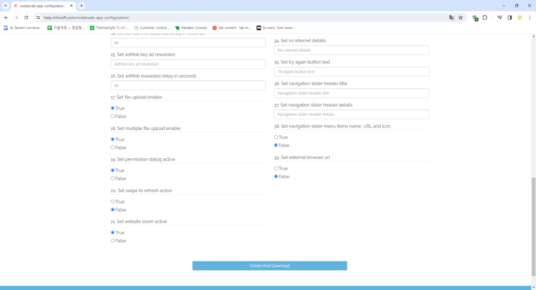Click the page vertical scrollbar thumb
Image resolution: width=536 pixels, height=290 pixels.
pos(533,227)
